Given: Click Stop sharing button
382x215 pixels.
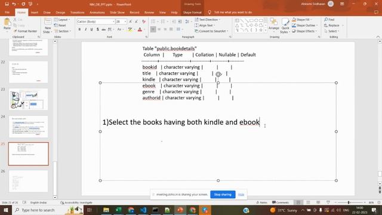Looking at the screenshot, I should tap(223, 195).
